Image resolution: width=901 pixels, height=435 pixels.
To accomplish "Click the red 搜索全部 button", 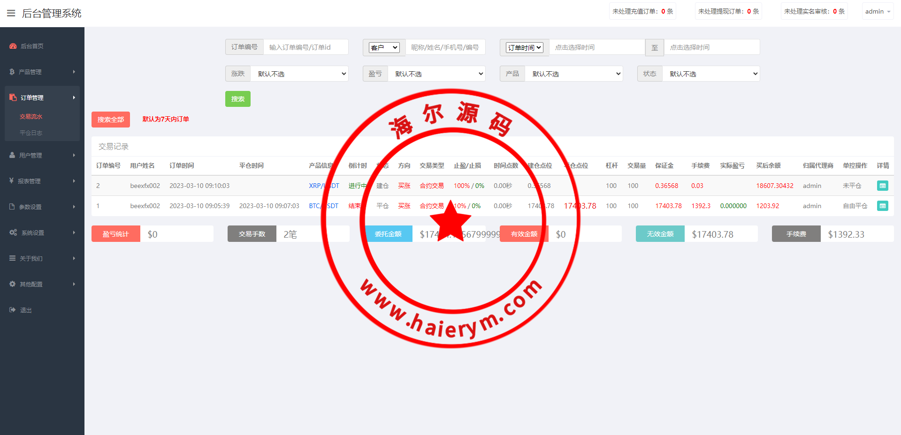I will [x=110, y=120].
